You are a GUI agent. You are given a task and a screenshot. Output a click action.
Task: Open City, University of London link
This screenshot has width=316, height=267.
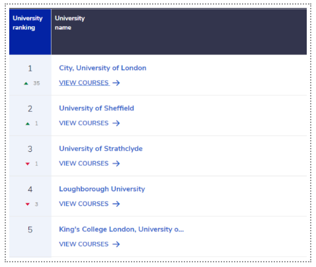coord(102,68)
